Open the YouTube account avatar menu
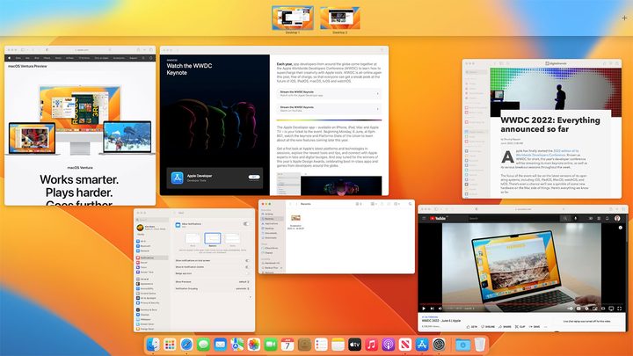 tap(617, 218)
